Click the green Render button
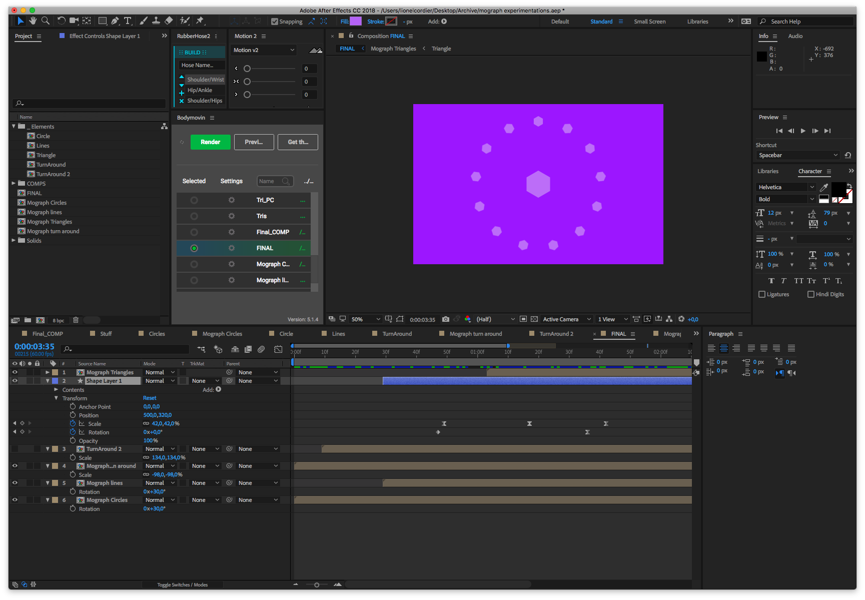865x600 pixels. [x=210, y=142]
